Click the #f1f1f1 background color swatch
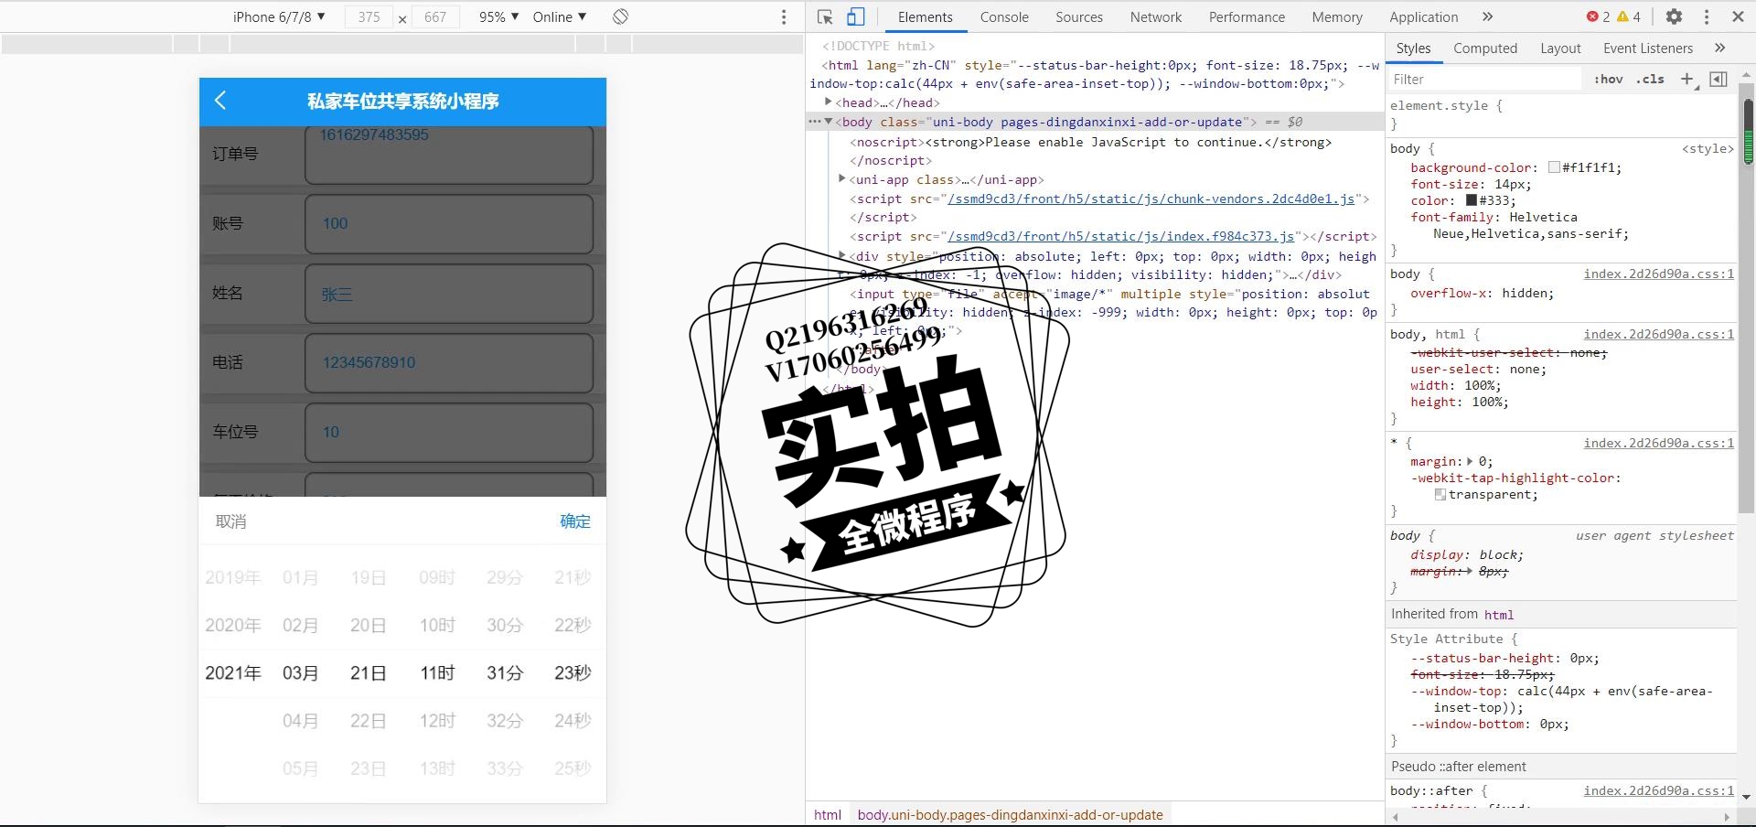Image resolution: width=1756 pixels, height=827 pixels. point(1554,167)
